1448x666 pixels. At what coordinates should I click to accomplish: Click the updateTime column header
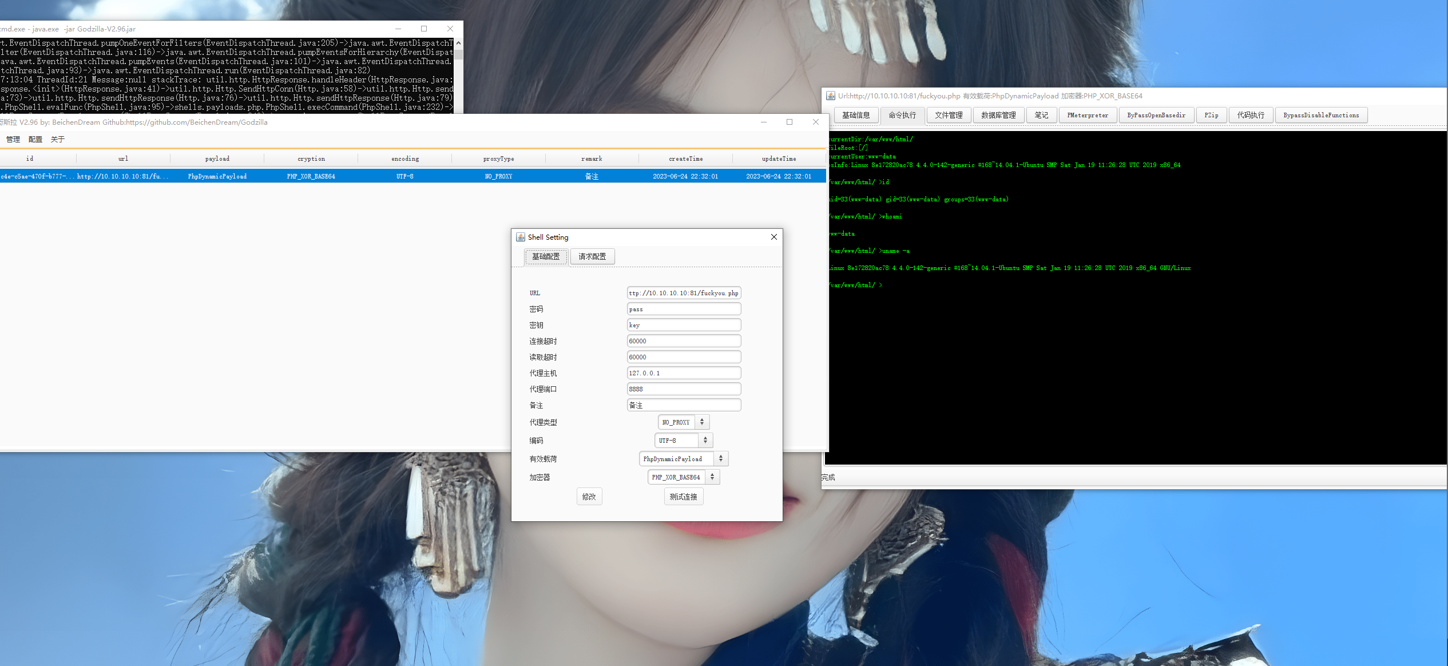[779, 158]
